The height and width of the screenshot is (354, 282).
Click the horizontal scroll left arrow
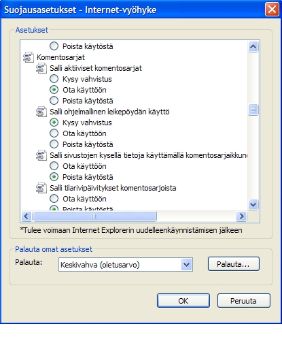pyautogui.click(x=27, y=216)
